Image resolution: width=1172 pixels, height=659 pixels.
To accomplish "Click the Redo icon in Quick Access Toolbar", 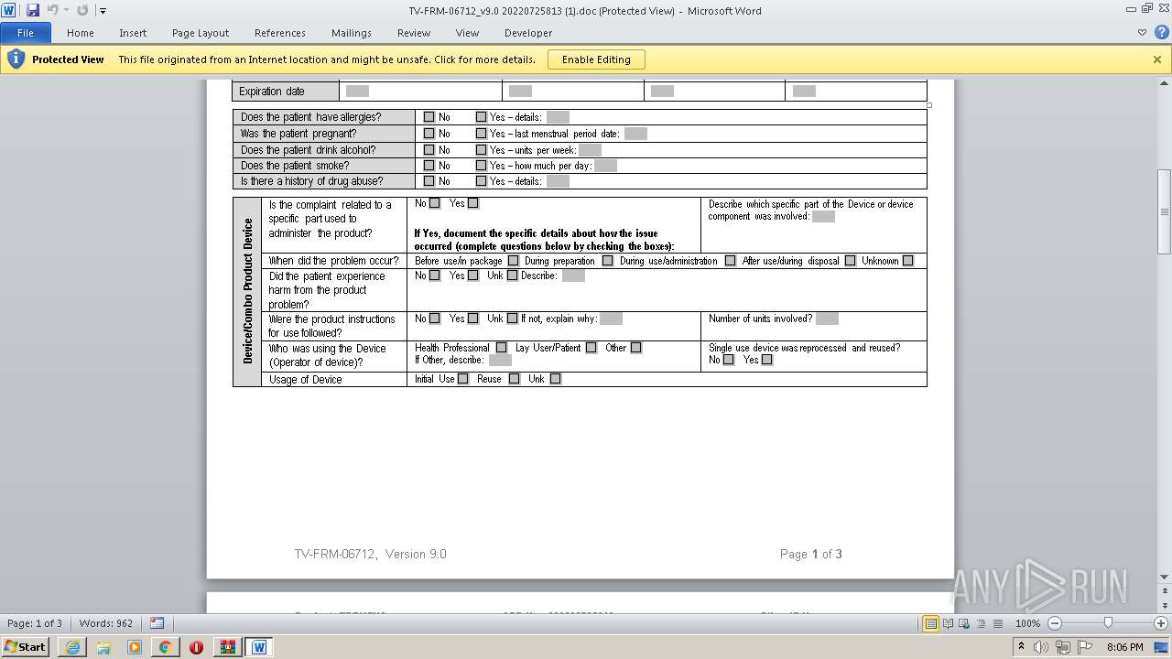I will point(82,10).
